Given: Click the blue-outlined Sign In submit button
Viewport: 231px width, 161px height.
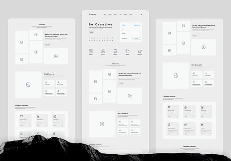Looking at the screenshot, I should pos(136,38).
